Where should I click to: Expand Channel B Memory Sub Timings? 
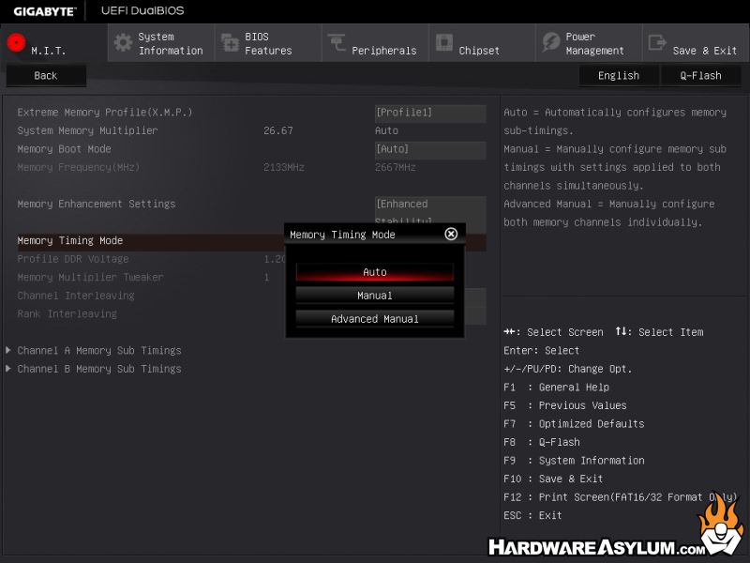pyautogui.click(x=98, y=369)
